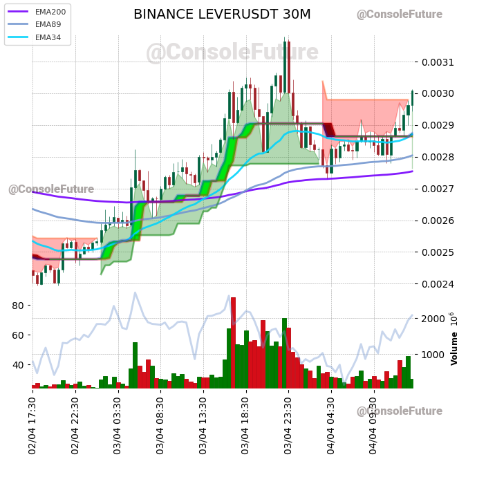
Task: Click the 0.0025 price axis label
Action: coord(438,252)
